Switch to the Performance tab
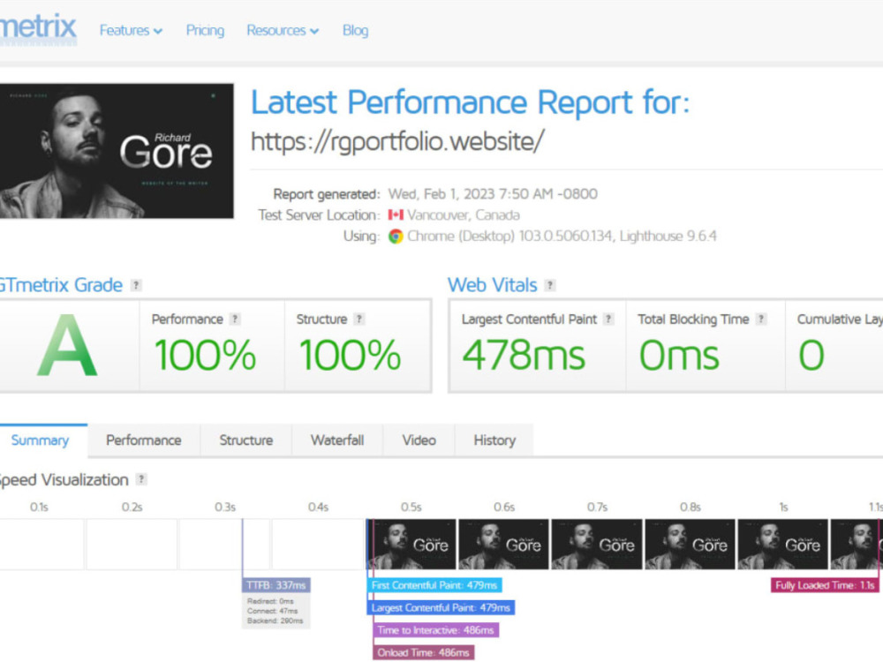 pos(144,440)
